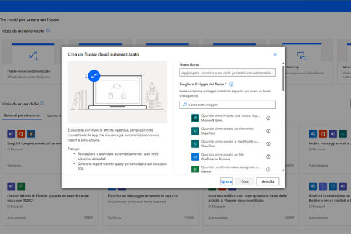Click the Nome flusso input field
351x234 pixels.
[x=227, y=73]
